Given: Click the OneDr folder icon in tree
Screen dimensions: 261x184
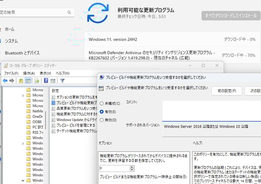Looking at the screenshot, I should click(x=29, y=117).
